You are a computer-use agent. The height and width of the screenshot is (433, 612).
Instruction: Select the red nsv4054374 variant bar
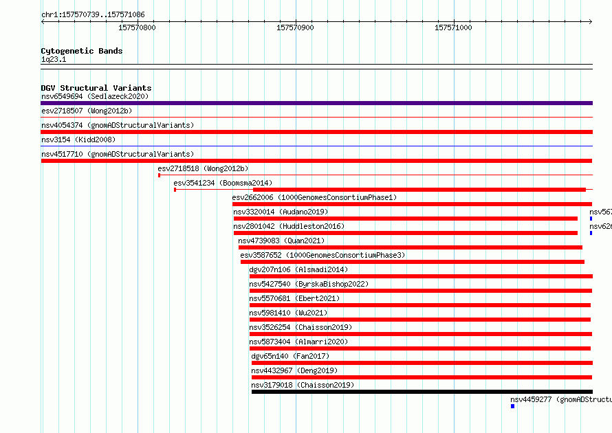316,132
